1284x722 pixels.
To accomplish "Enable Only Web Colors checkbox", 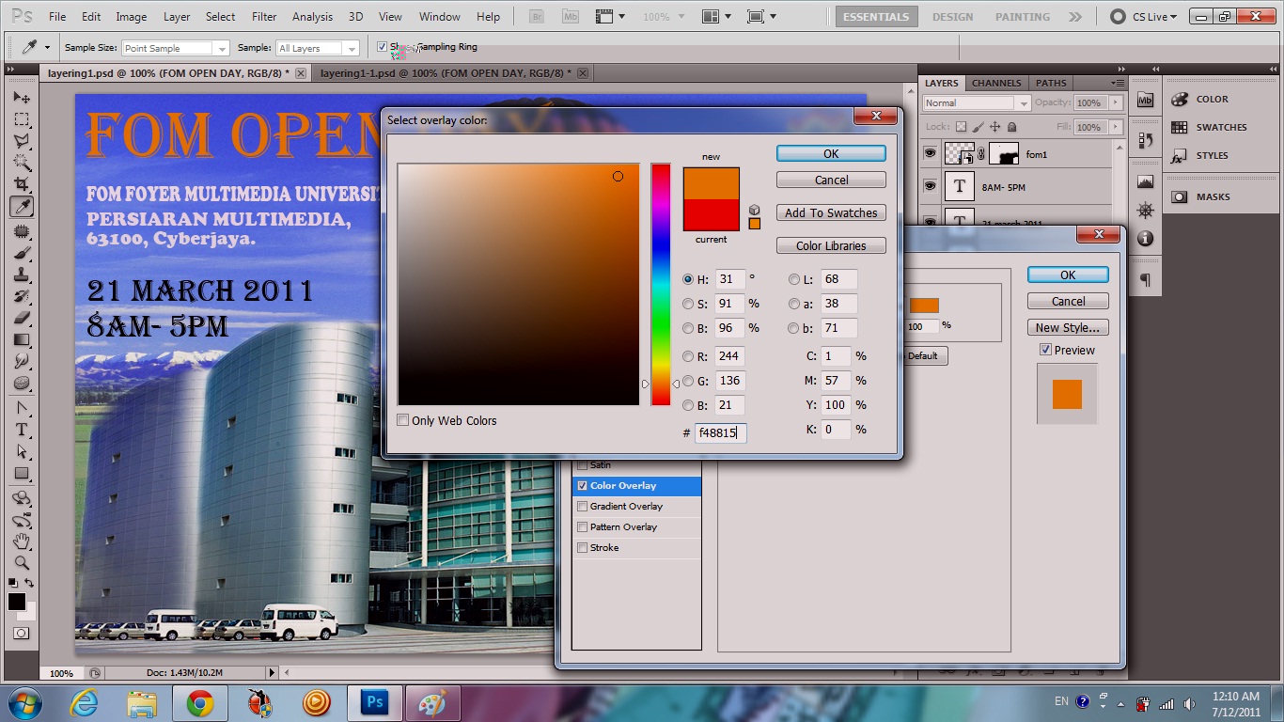I will 403,420.
